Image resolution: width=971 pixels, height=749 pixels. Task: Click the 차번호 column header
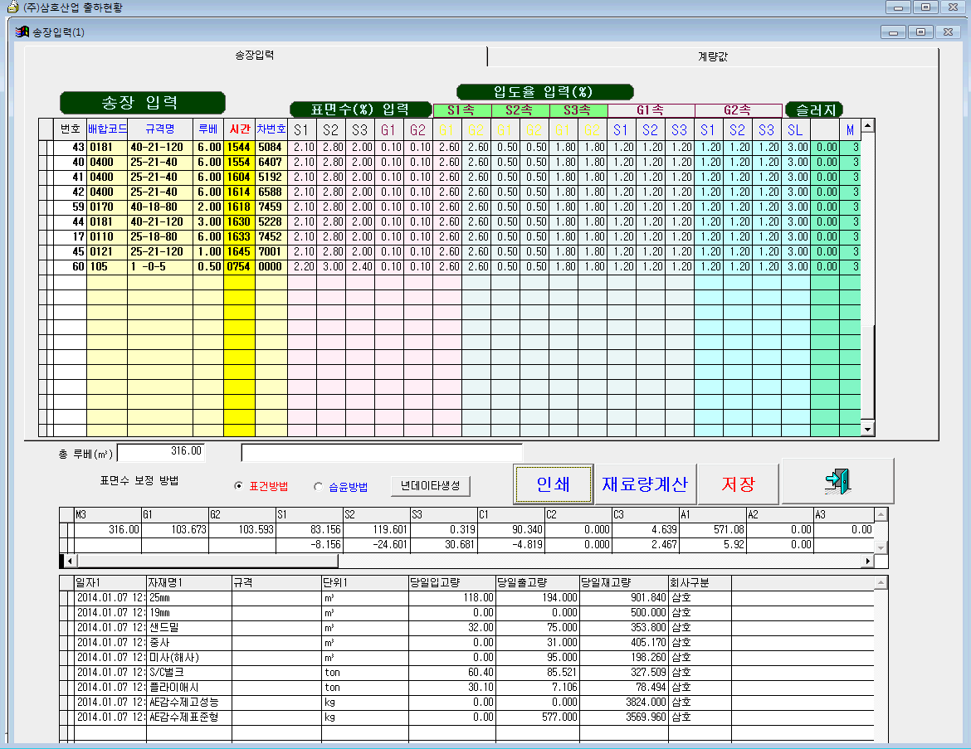coord(271,129)
